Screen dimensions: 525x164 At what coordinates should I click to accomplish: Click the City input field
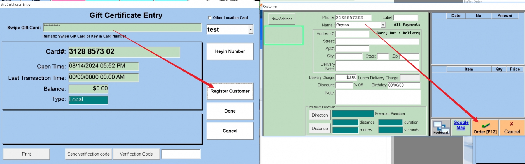click(x=349, y=56)
